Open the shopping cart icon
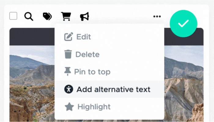214x122 pixels. click(66, 16)
